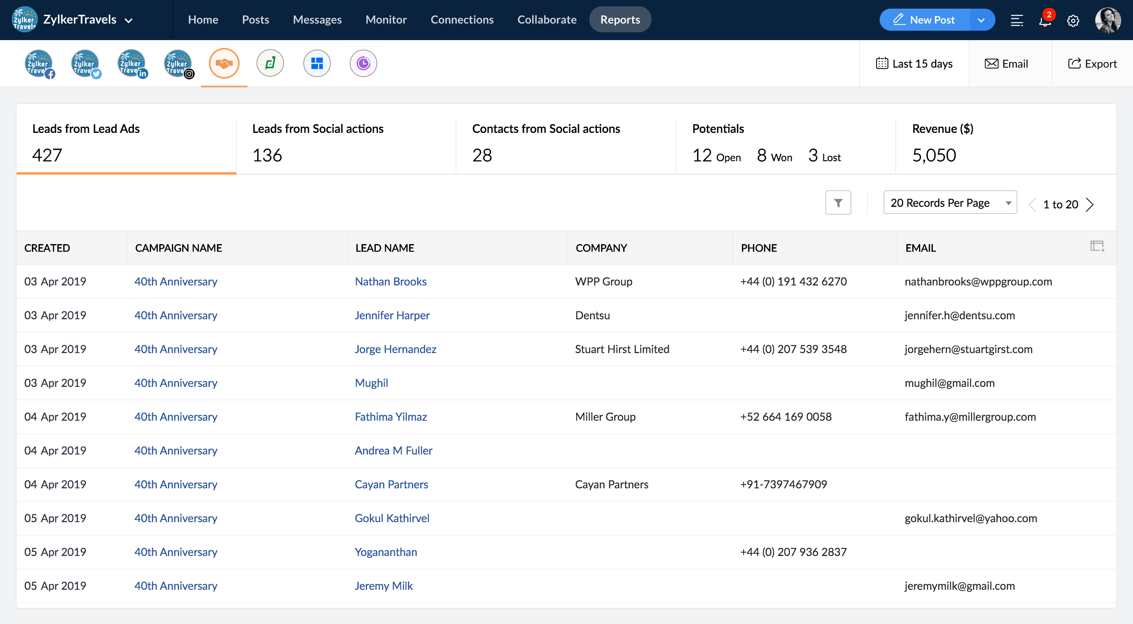This screenshot has width=1133, height=624.
Task: View the LinkedIn channel report
Action: tap(131, 63)
